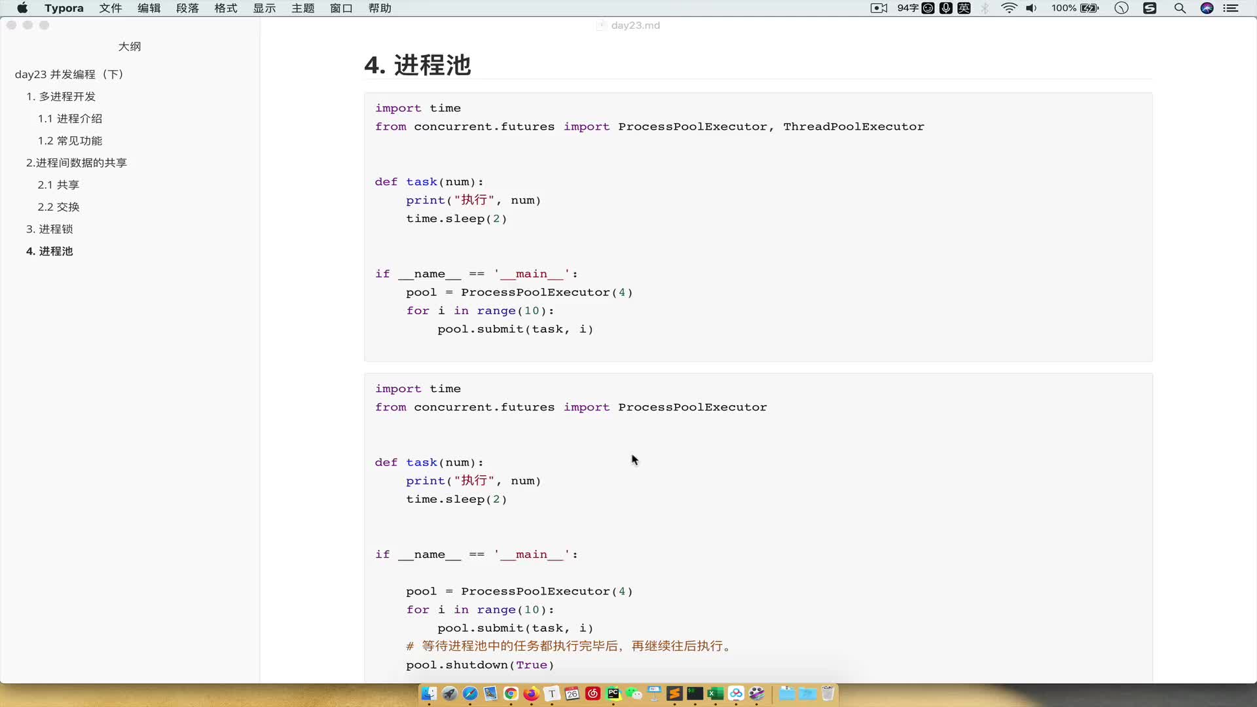Click the screen recording camera menu bar icon
This screenshot has width=1257, height=707.
click(x=879, y=8)
